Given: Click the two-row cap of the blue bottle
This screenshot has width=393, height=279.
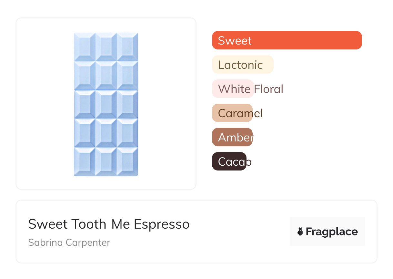Looking at the screenshot, I should tap(106, 61).
